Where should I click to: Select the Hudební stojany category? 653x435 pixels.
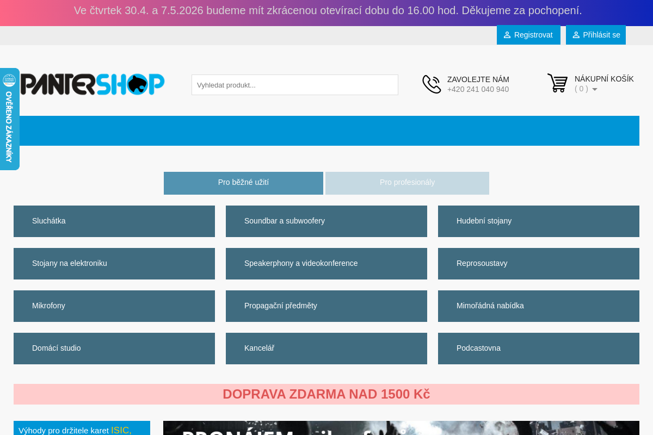(539, 221)
